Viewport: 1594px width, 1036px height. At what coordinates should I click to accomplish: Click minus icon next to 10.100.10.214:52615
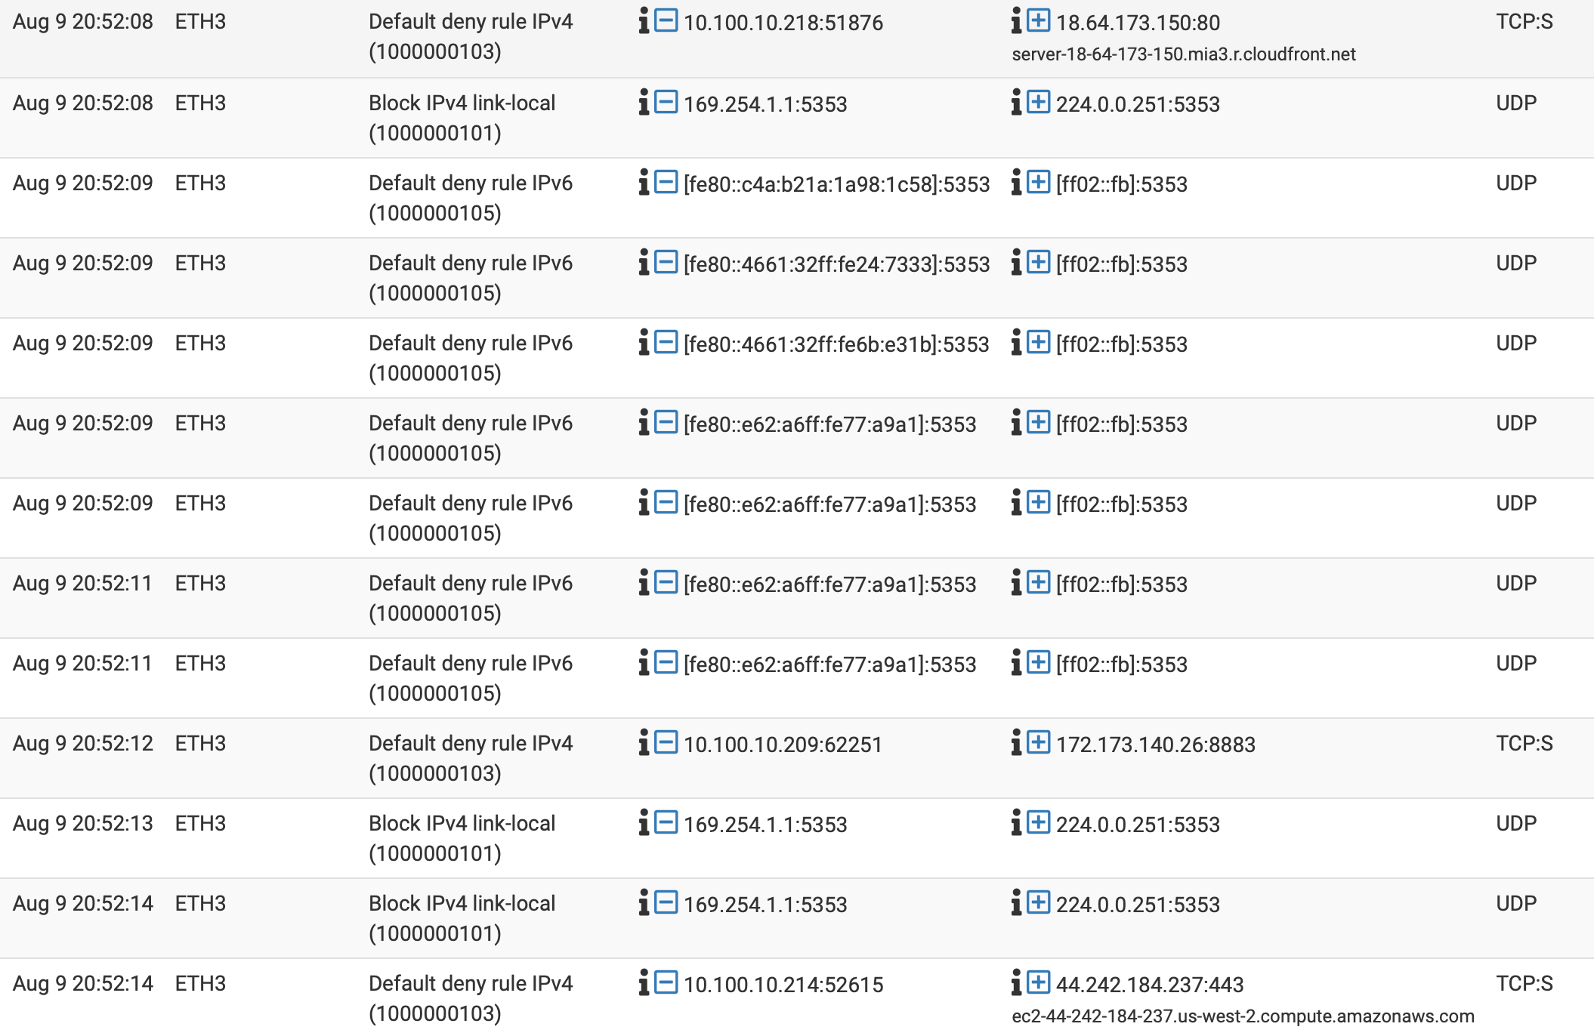666,982
